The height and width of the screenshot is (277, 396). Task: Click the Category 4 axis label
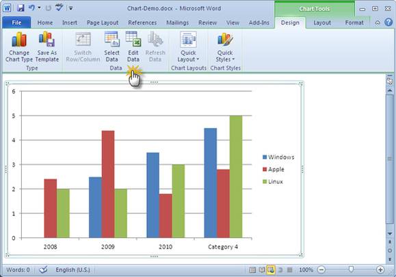[223, 247]
